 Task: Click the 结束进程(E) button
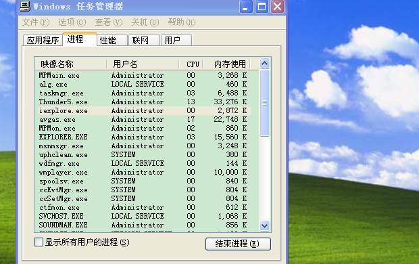pos(238,244)
